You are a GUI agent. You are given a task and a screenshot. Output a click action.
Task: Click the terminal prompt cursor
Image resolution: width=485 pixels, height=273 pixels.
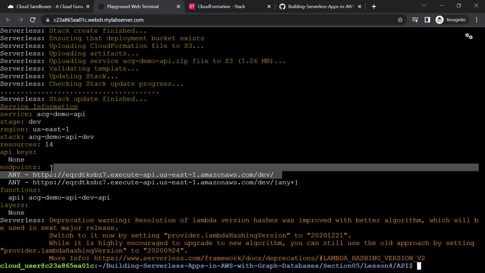coord(419,266)
